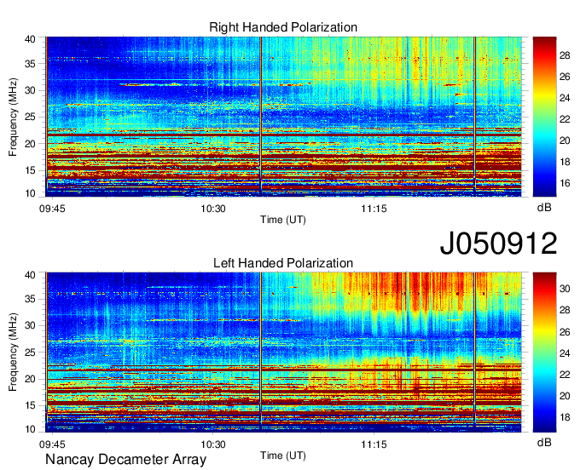Select the J050912 observation label
580x470 pixels.
(x=498, y=244)
